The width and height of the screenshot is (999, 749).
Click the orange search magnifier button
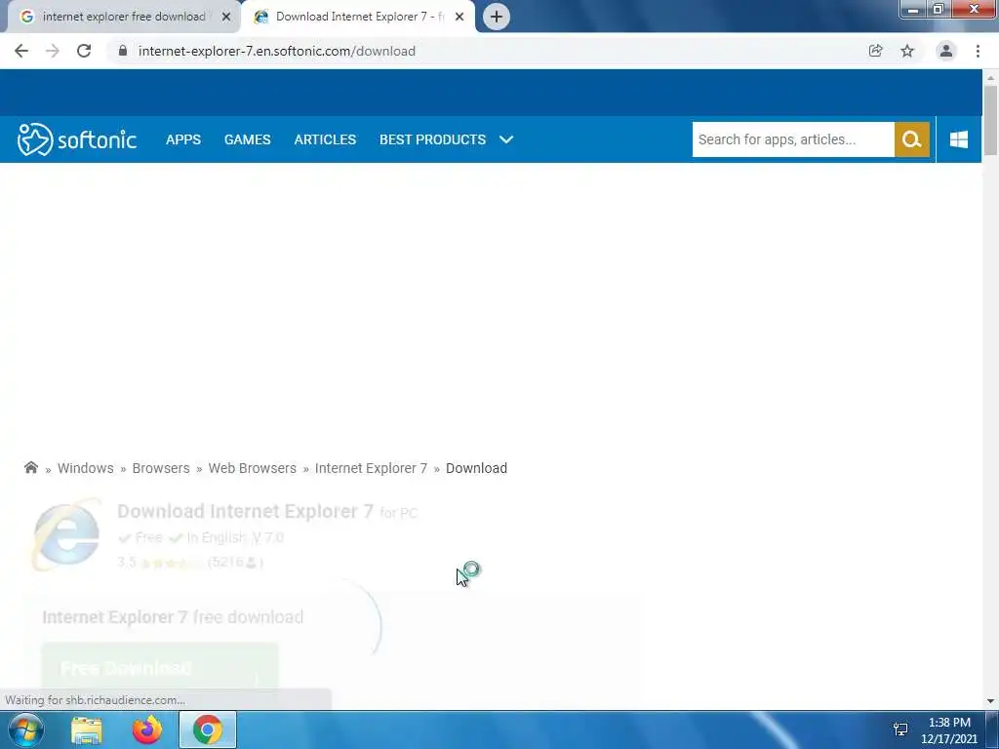click(912, 139)
